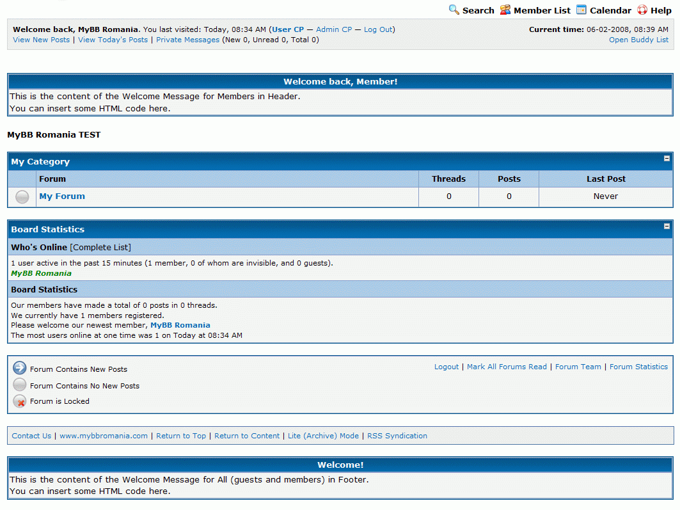Open the My Forum forum
Viewport: 680px width, 510px height.
(62, 196)
